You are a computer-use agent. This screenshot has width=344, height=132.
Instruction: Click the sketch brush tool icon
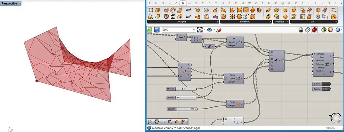[x=218, y=30]
